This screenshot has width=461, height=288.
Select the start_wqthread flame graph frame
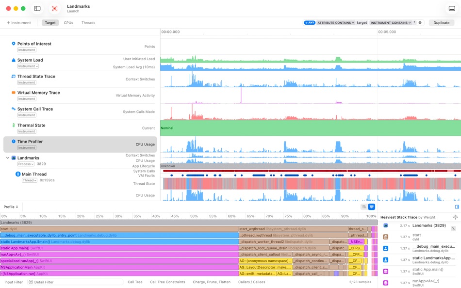[294, 229]
